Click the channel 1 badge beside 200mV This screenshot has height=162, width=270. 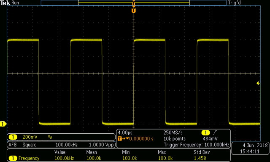click(13, 137)
